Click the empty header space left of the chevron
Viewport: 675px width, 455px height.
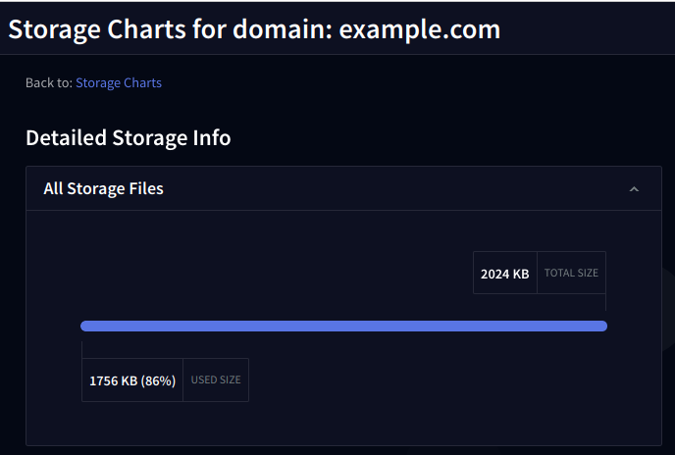coord(392,188)
